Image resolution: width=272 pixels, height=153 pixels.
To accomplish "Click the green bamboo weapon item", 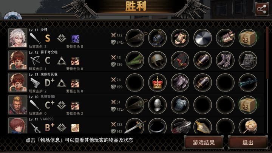I will tap(135, 60).
